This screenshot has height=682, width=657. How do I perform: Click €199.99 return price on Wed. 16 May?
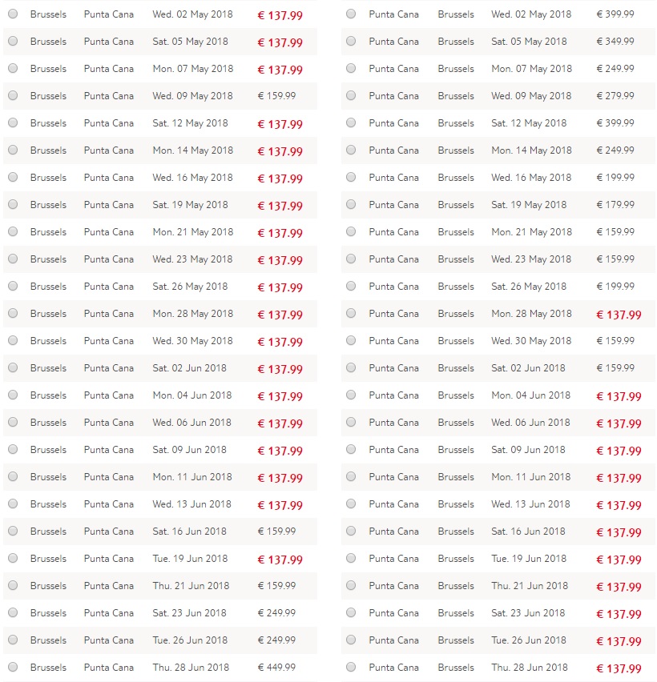point(615,178)
